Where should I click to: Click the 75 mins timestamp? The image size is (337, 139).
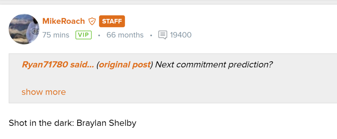coord(56,35)
